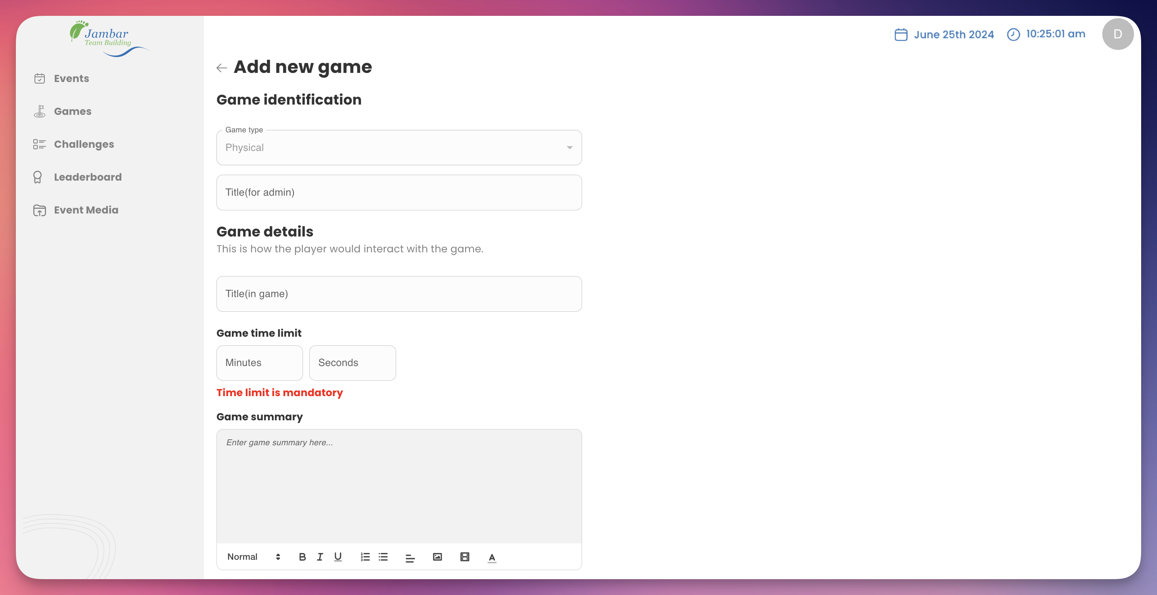Open Events in the sidebar

click(71, 78)
